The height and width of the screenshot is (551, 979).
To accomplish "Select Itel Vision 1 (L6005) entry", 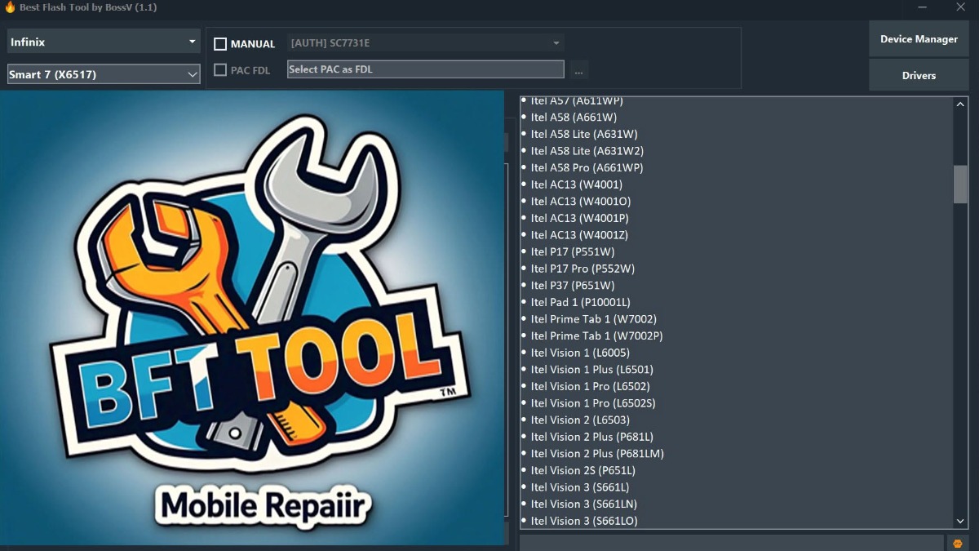I will 580,353.
